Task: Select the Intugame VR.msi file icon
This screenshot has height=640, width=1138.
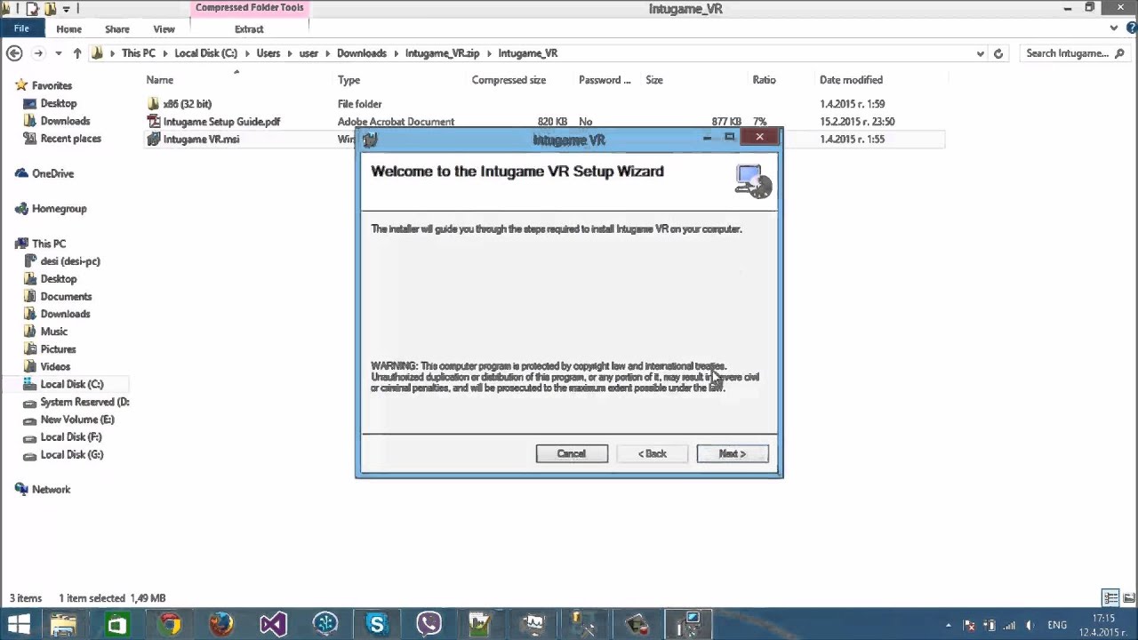Action: pos(154,140)
